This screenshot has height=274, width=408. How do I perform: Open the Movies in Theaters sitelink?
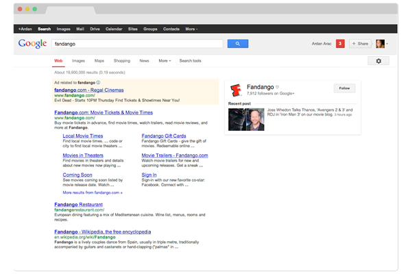pyautogui.click(x=83, y=155)
